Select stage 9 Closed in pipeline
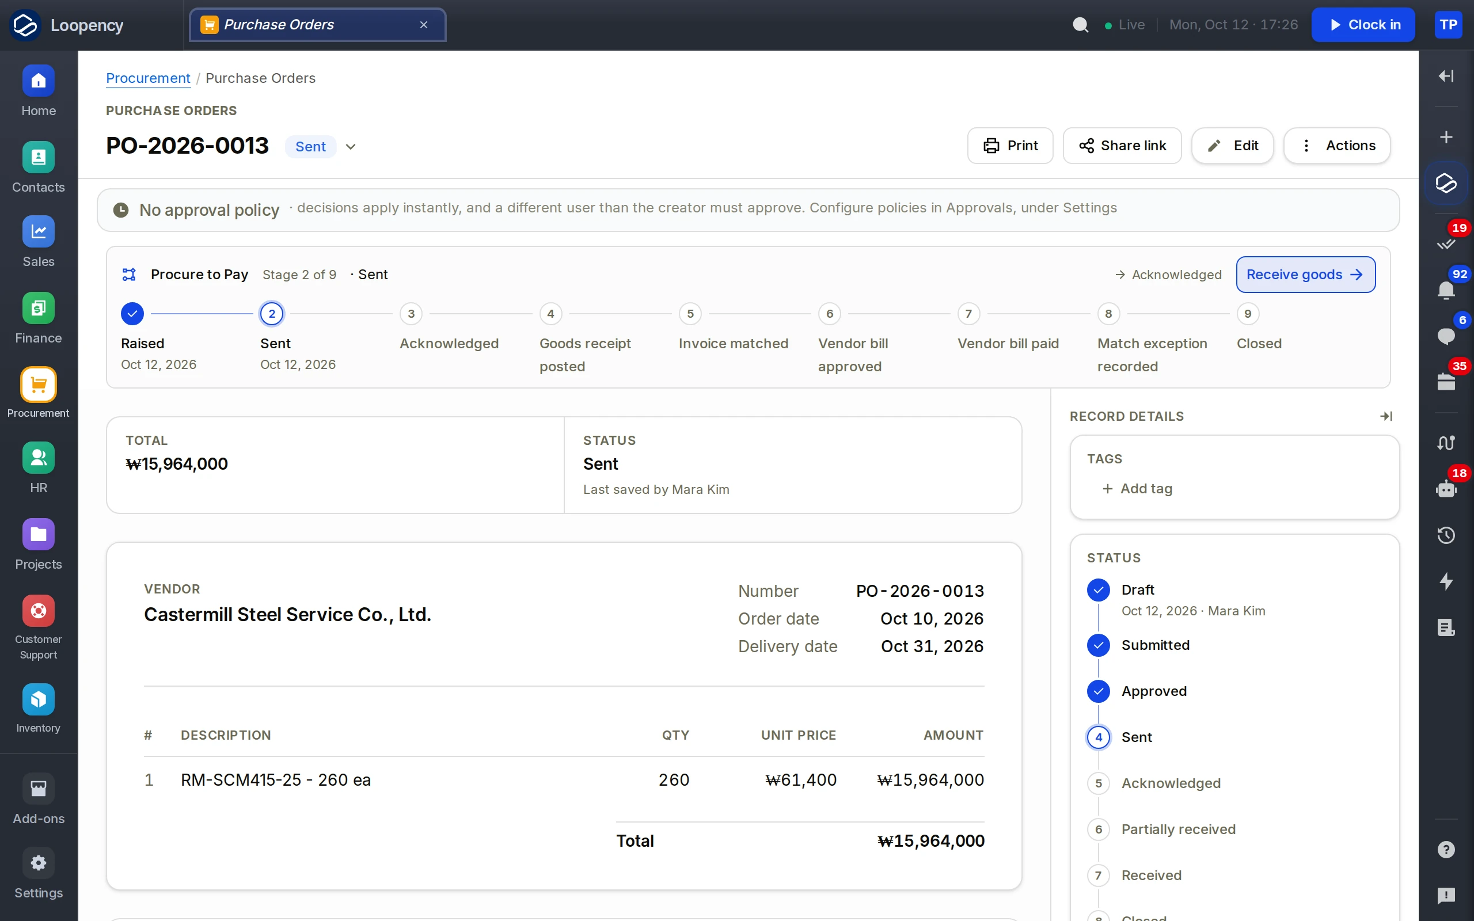The height and width of the screenshot is (921, 1474). coord(1247,314)
